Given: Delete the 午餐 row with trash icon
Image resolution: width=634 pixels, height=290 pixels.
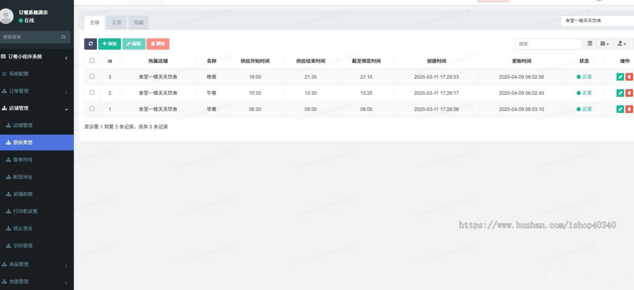Looking at the screenshot, I should (629, 93).
